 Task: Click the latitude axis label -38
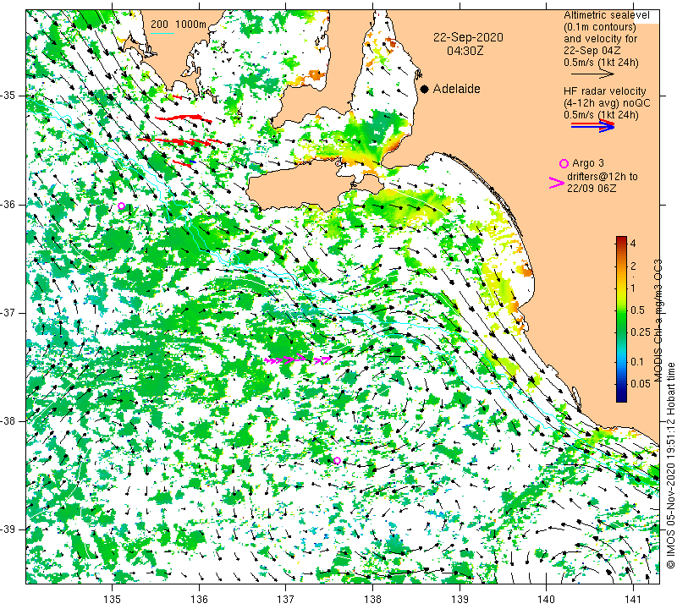pyautogui.click(x=8, y=421)
